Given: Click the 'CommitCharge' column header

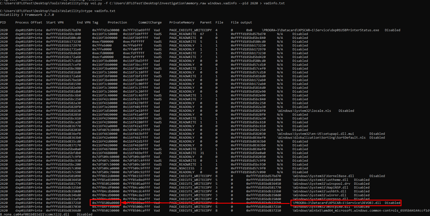Looking at the screenshot, I should pos(150,22).
